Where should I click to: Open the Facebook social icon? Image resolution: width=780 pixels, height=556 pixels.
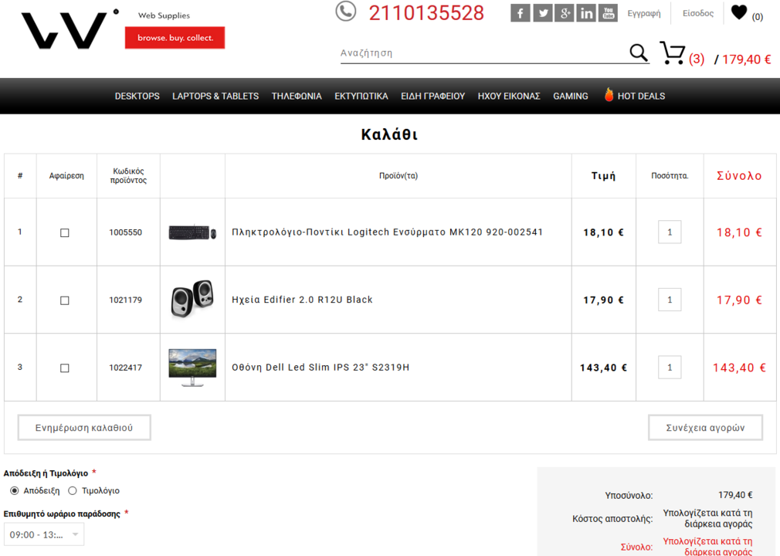pyautogui.click(x=520, y=13)
